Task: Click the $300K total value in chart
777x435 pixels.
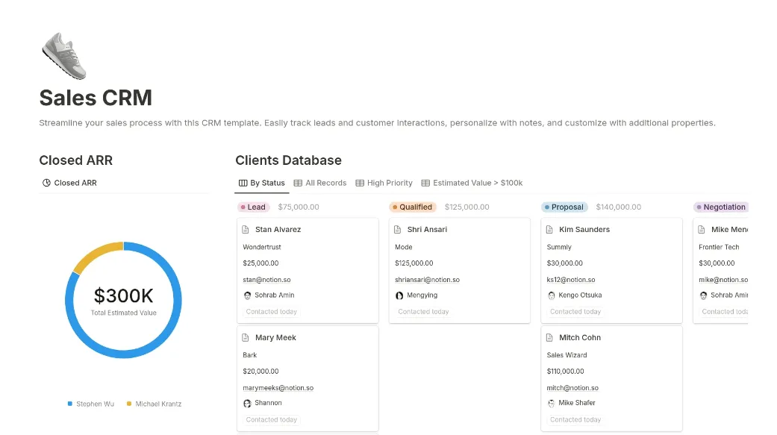Action: point(123,295)
